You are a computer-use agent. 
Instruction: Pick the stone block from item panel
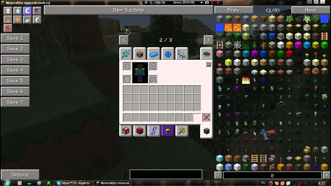tap(220, 19)
